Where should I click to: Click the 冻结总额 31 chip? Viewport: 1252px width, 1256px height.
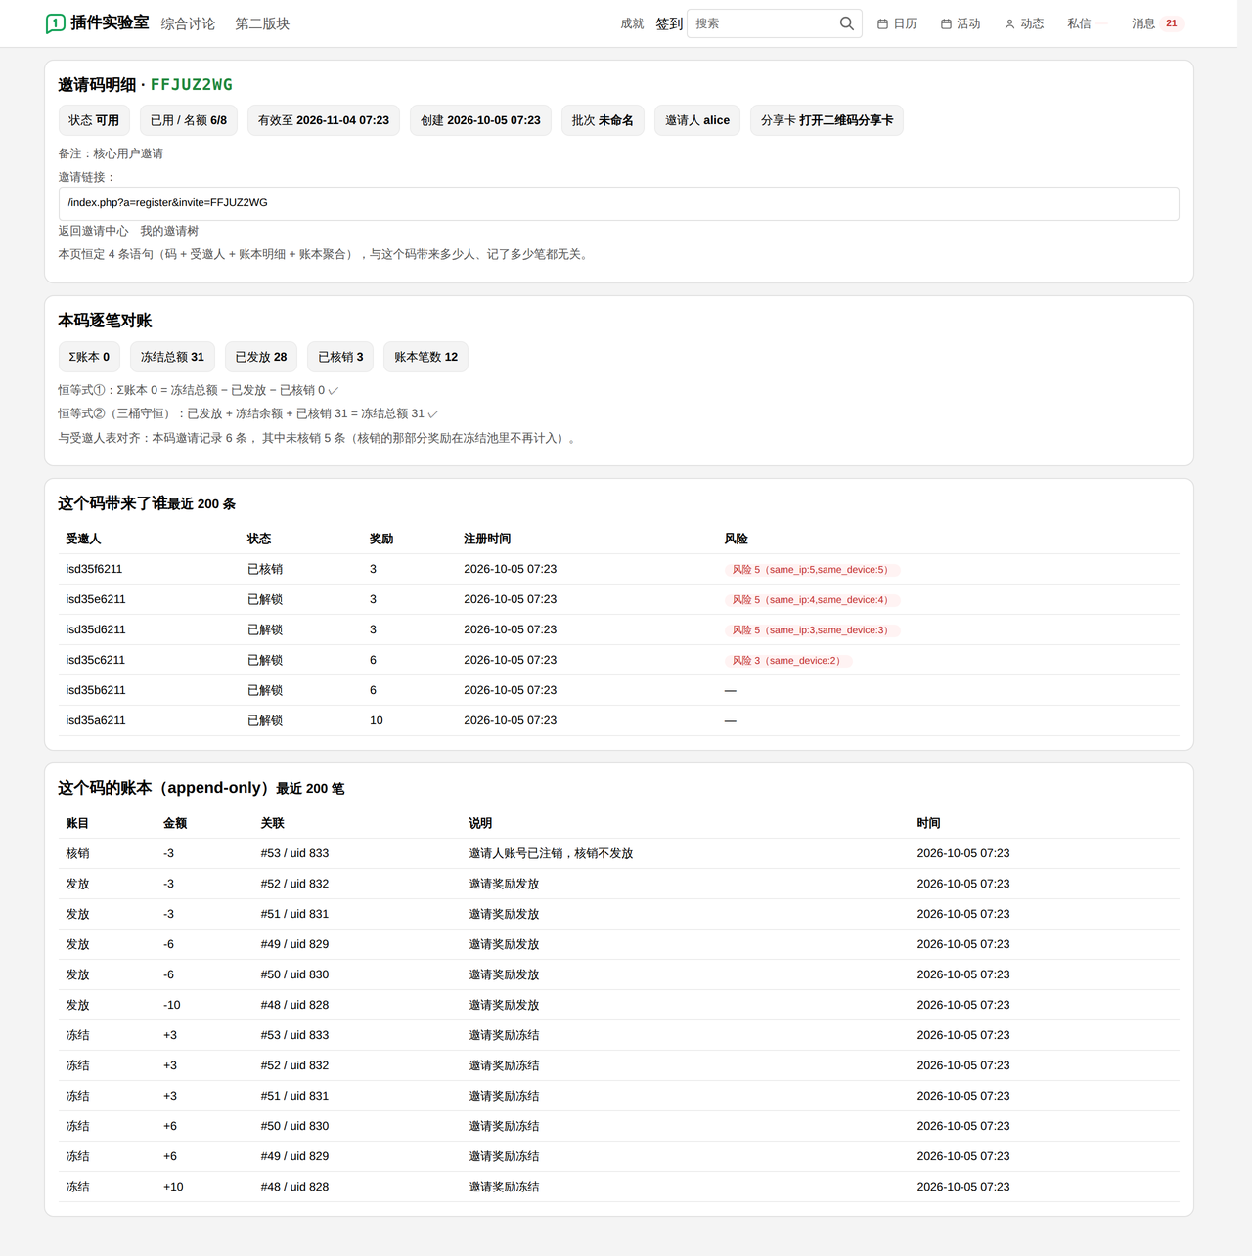coord(172,357)
